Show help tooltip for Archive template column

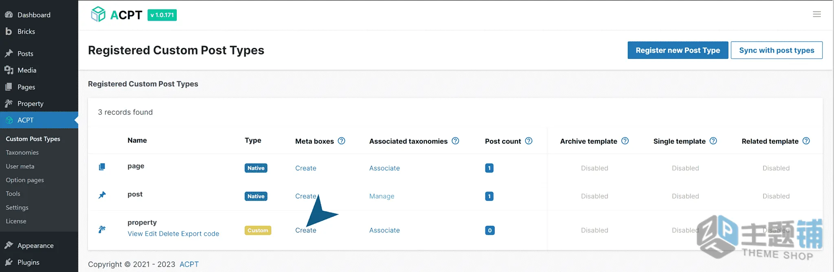tap(625, 141)
